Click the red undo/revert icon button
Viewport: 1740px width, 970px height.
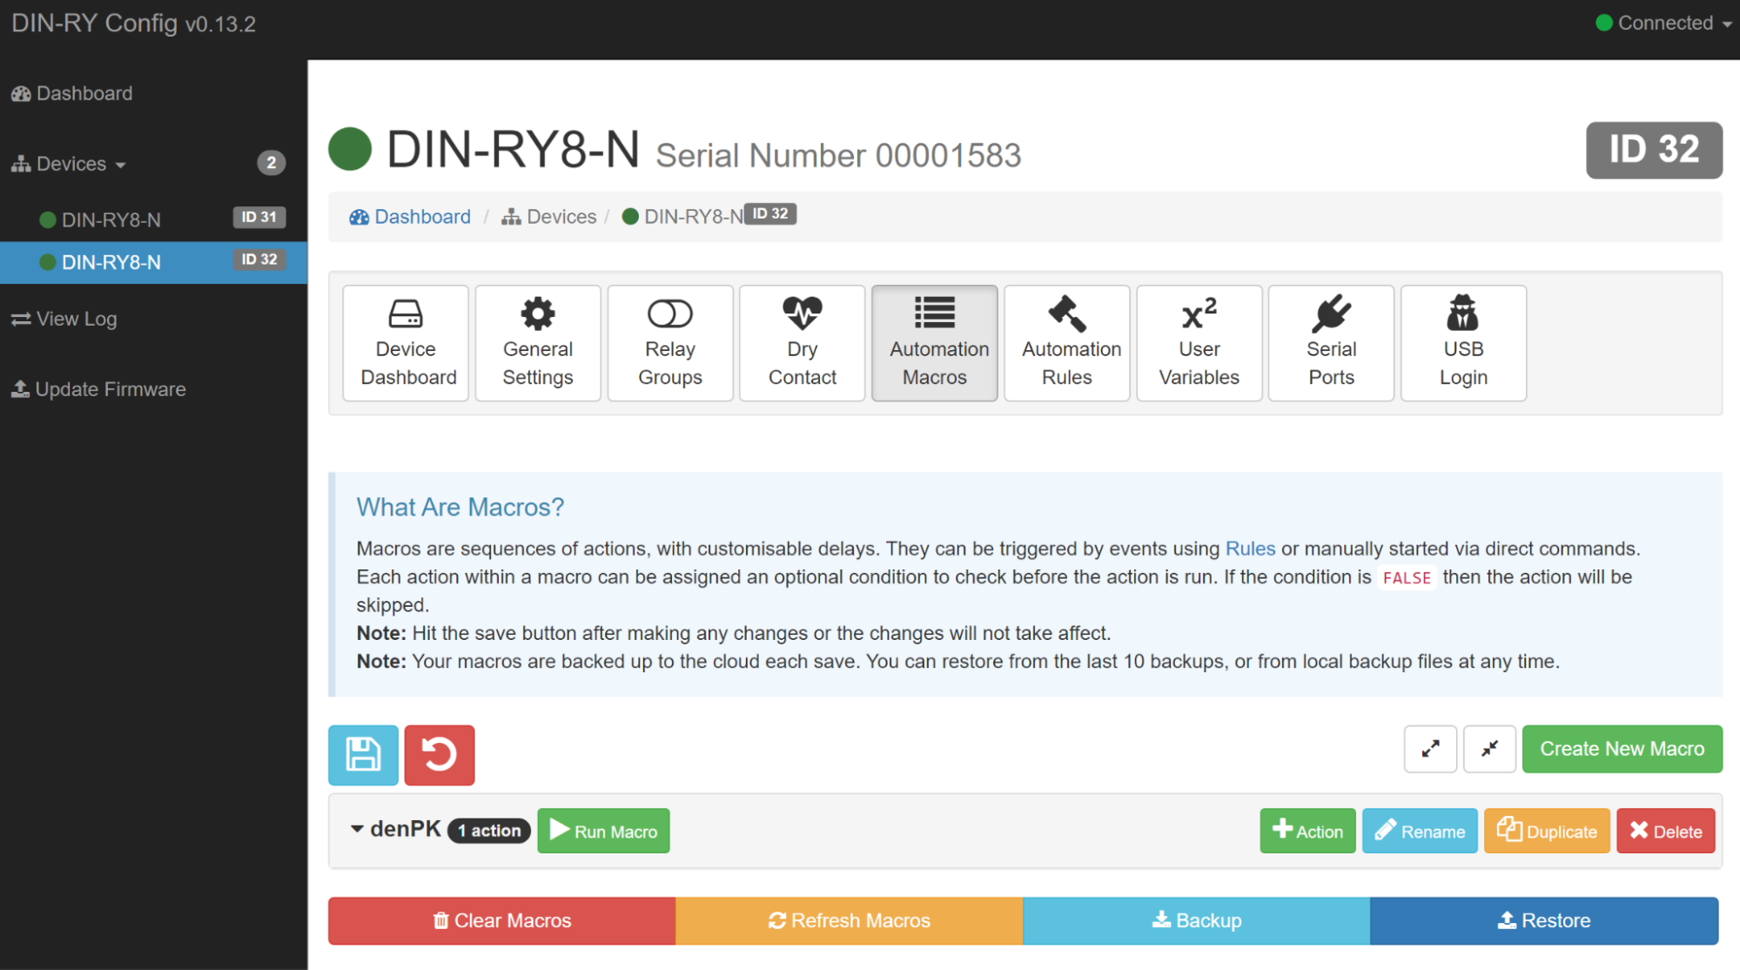pos(439,754)
